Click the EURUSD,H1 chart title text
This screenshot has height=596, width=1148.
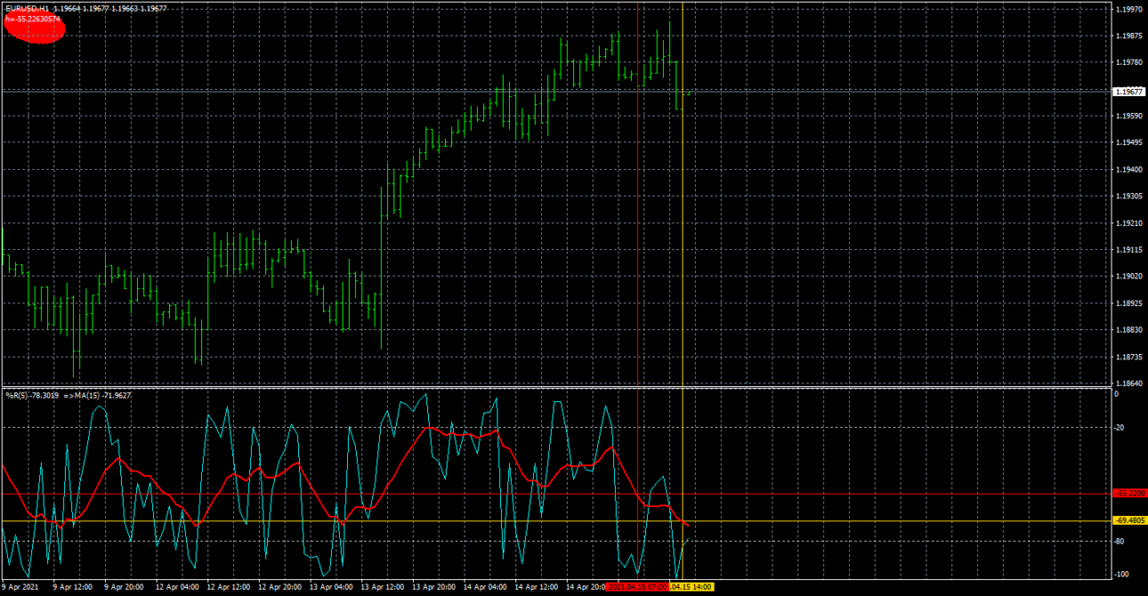point(27,8)
